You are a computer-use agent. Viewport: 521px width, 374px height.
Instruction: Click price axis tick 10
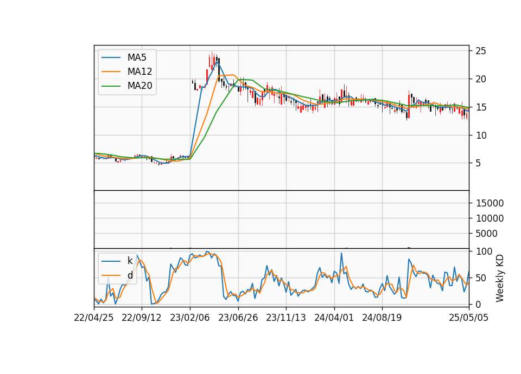(x=481, y=136)
